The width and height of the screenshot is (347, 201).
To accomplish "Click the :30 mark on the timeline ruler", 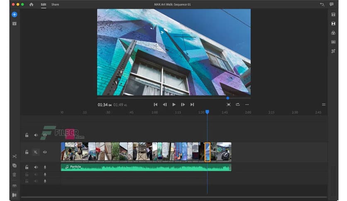I will pyautogui.click(x=108, y=113).
